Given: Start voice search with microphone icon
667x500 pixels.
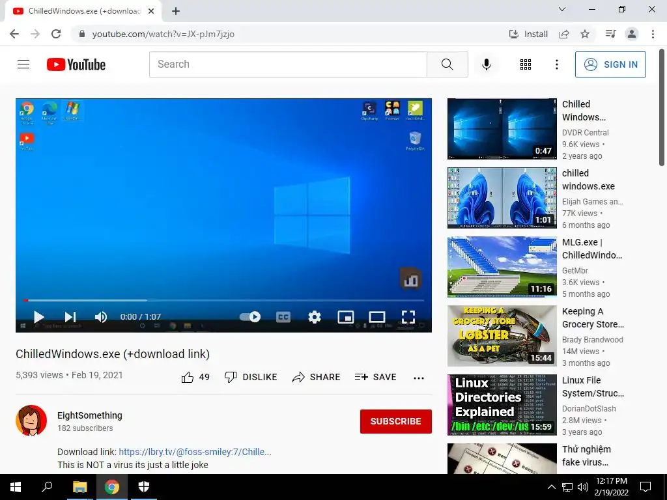Looking at the screenshot, I should coord(486,64).
